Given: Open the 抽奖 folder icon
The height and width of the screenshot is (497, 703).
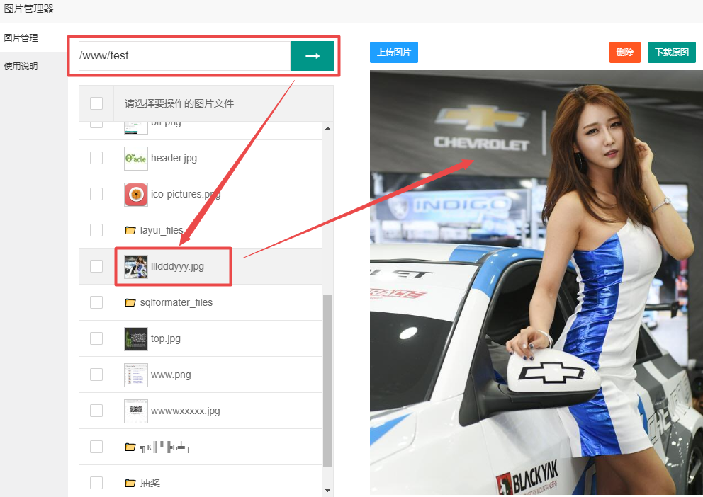Looking at the screenshot, I should [x=130, y=483].
